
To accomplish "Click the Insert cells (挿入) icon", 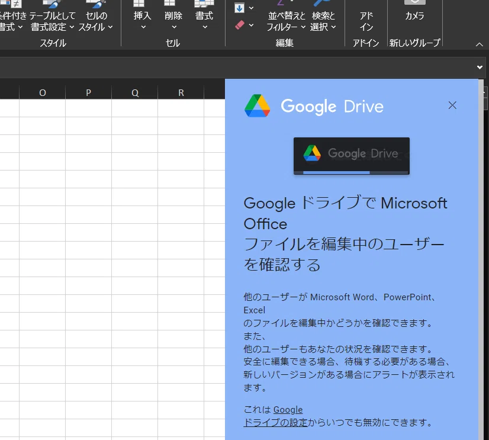I will point(139,3).
